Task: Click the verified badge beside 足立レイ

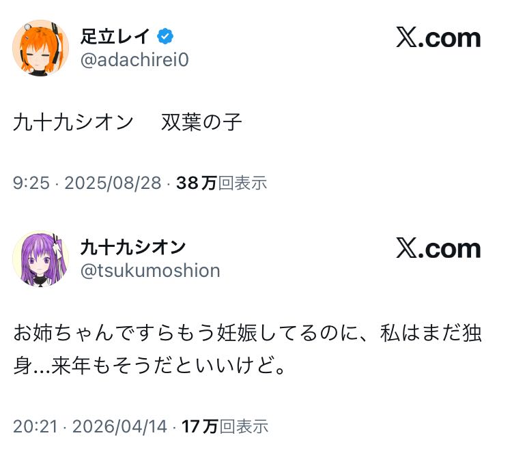Action: point(165,36)
